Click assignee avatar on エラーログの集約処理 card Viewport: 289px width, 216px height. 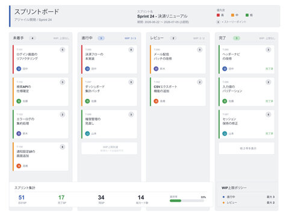tap(19, 133)
